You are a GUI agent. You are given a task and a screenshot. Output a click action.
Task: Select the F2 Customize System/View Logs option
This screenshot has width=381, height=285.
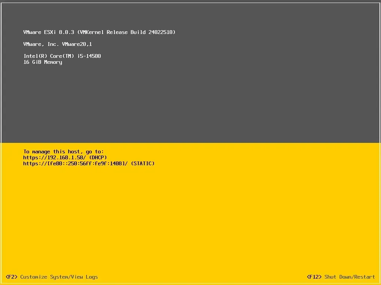tap(51, 277)
